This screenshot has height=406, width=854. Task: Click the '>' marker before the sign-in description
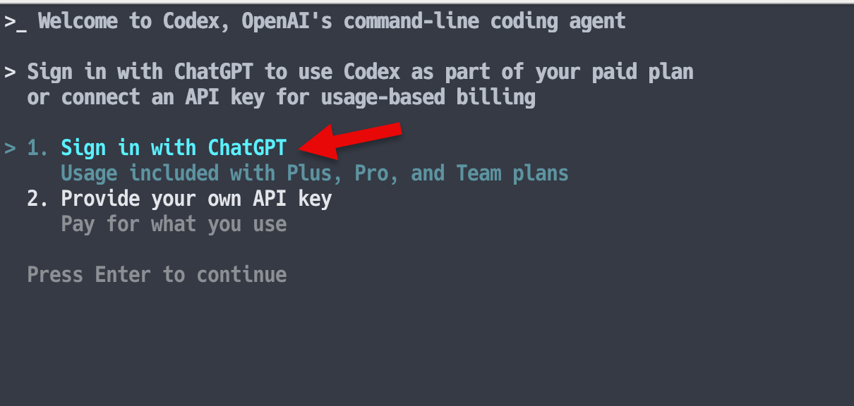pos(9,71)
